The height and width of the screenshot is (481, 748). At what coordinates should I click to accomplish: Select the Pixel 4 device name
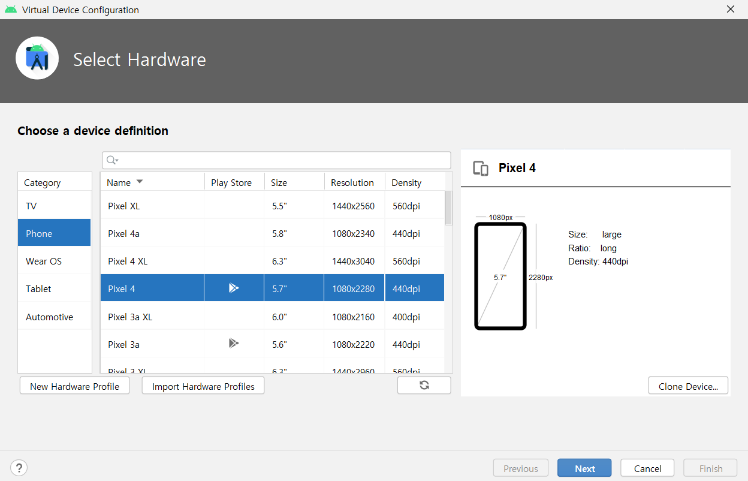pyautogui.click(x=121, y=288)
